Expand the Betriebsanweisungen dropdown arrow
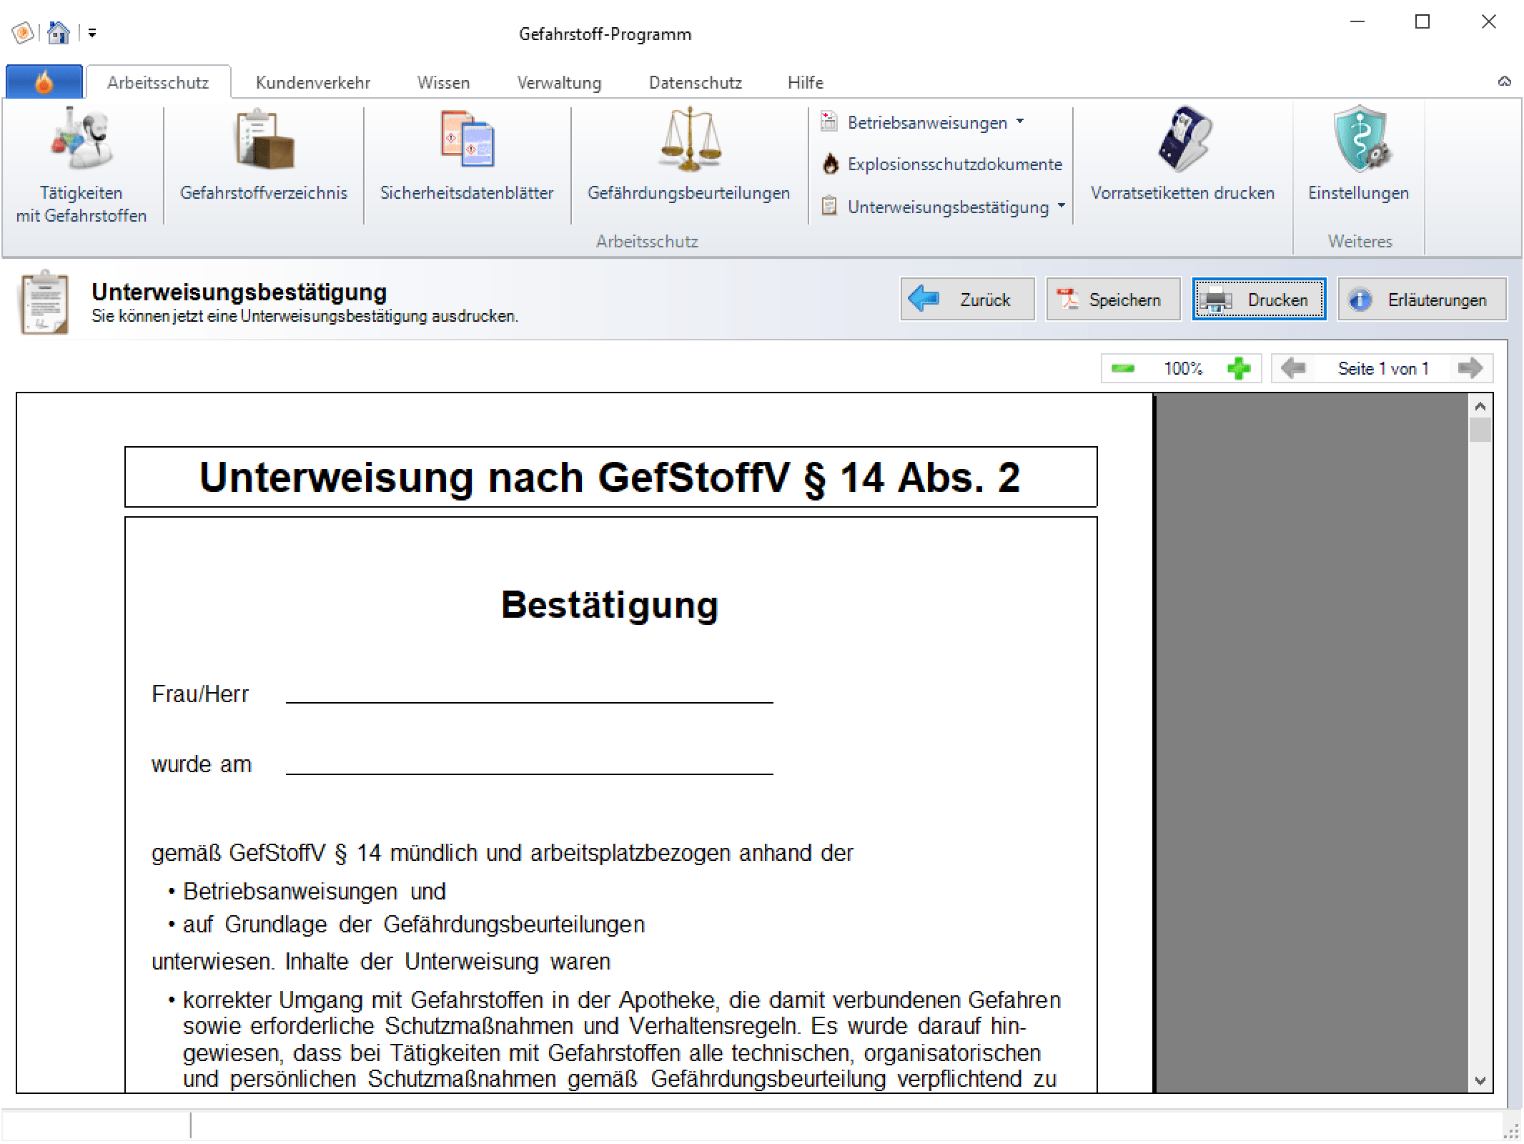1524x1144 pixels. click(1020, 122)
